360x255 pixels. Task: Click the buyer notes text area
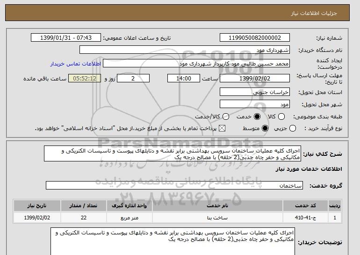point(173,242)
